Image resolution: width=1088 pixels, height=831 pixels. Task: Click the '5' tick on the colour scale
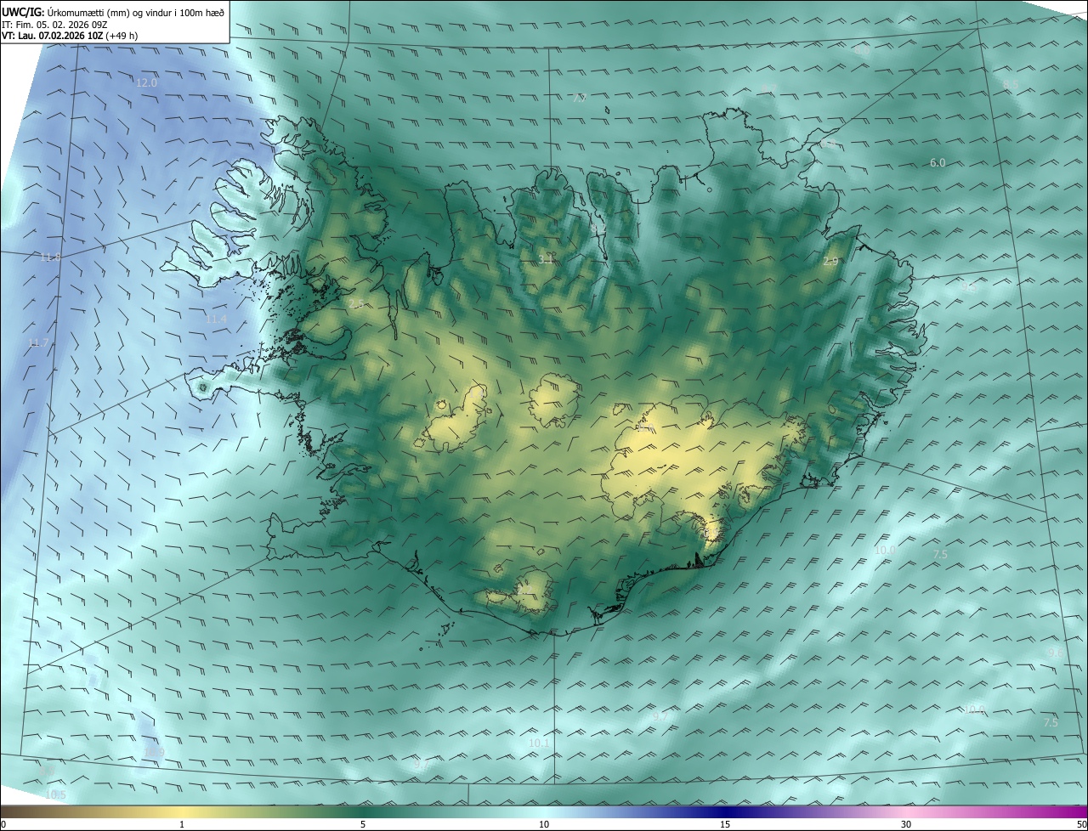[x=363, y=825]
